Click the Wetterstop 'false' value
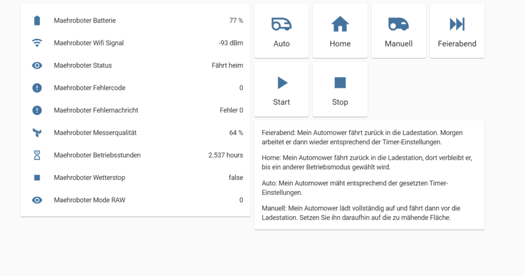Screen dimensions: 525x276 [x=236, y=178]
